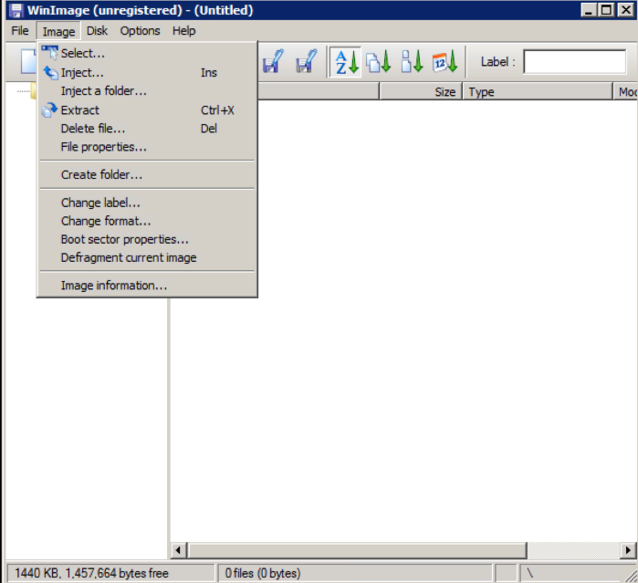
Task: Click '1440 KB, 1,457,664 bytes free' status text
Action: (x=91, y=573)
